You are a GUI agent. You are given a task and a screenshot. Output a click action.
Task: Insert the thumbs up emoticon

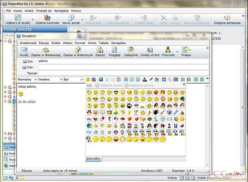96,126
